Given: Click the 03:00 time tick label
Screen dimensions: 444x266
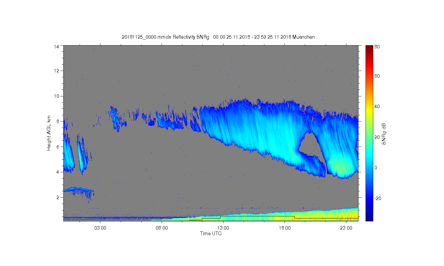Looking at the screenshot, I should coord(100,228).
